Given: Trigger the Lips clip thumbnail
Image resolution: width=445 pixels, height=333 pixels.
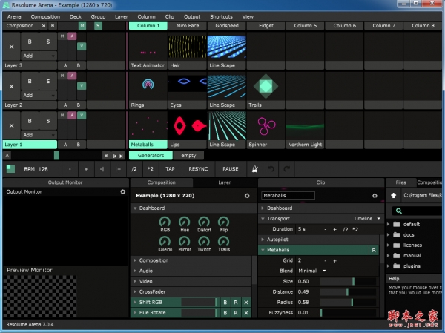Looking at the screenshot, I should point(188,125).
